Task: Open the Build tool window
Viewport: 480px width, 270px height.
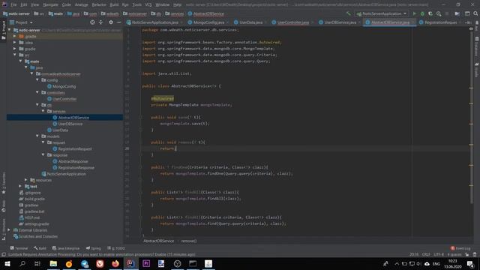Action: pyautogui.click(x=40, y=248)
